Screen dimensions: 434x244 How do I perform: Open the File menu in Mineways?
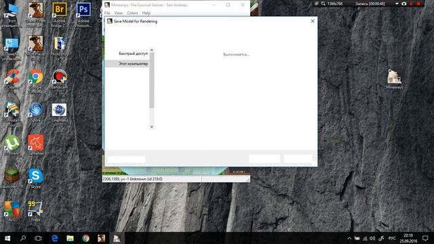click(107, 13)
